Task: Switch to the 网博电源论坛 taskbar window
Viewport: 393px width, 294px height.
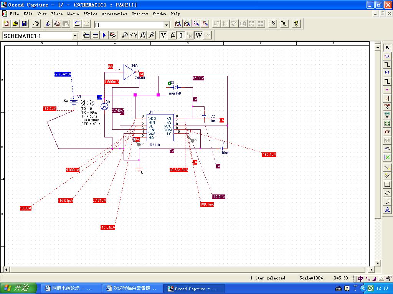Action: pyautogui.click(x=71, y=289)
